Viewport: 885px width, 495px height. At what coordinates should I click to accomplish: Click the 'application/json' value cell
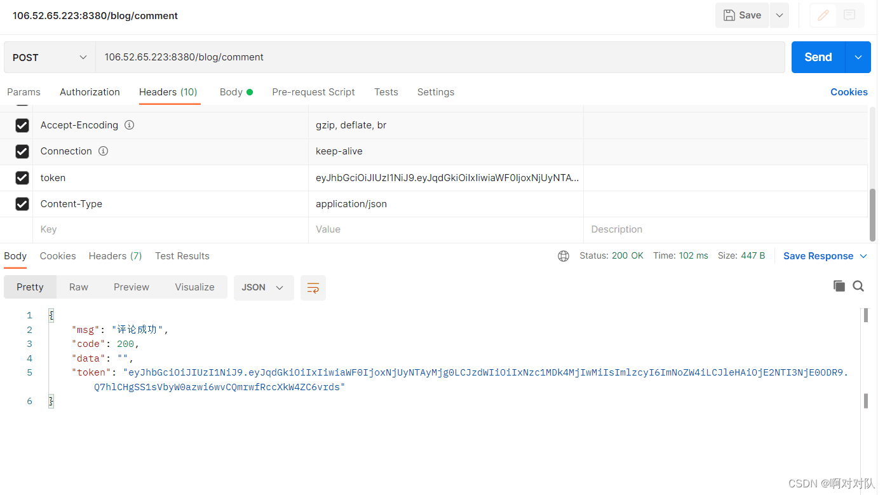pos(445,204)
